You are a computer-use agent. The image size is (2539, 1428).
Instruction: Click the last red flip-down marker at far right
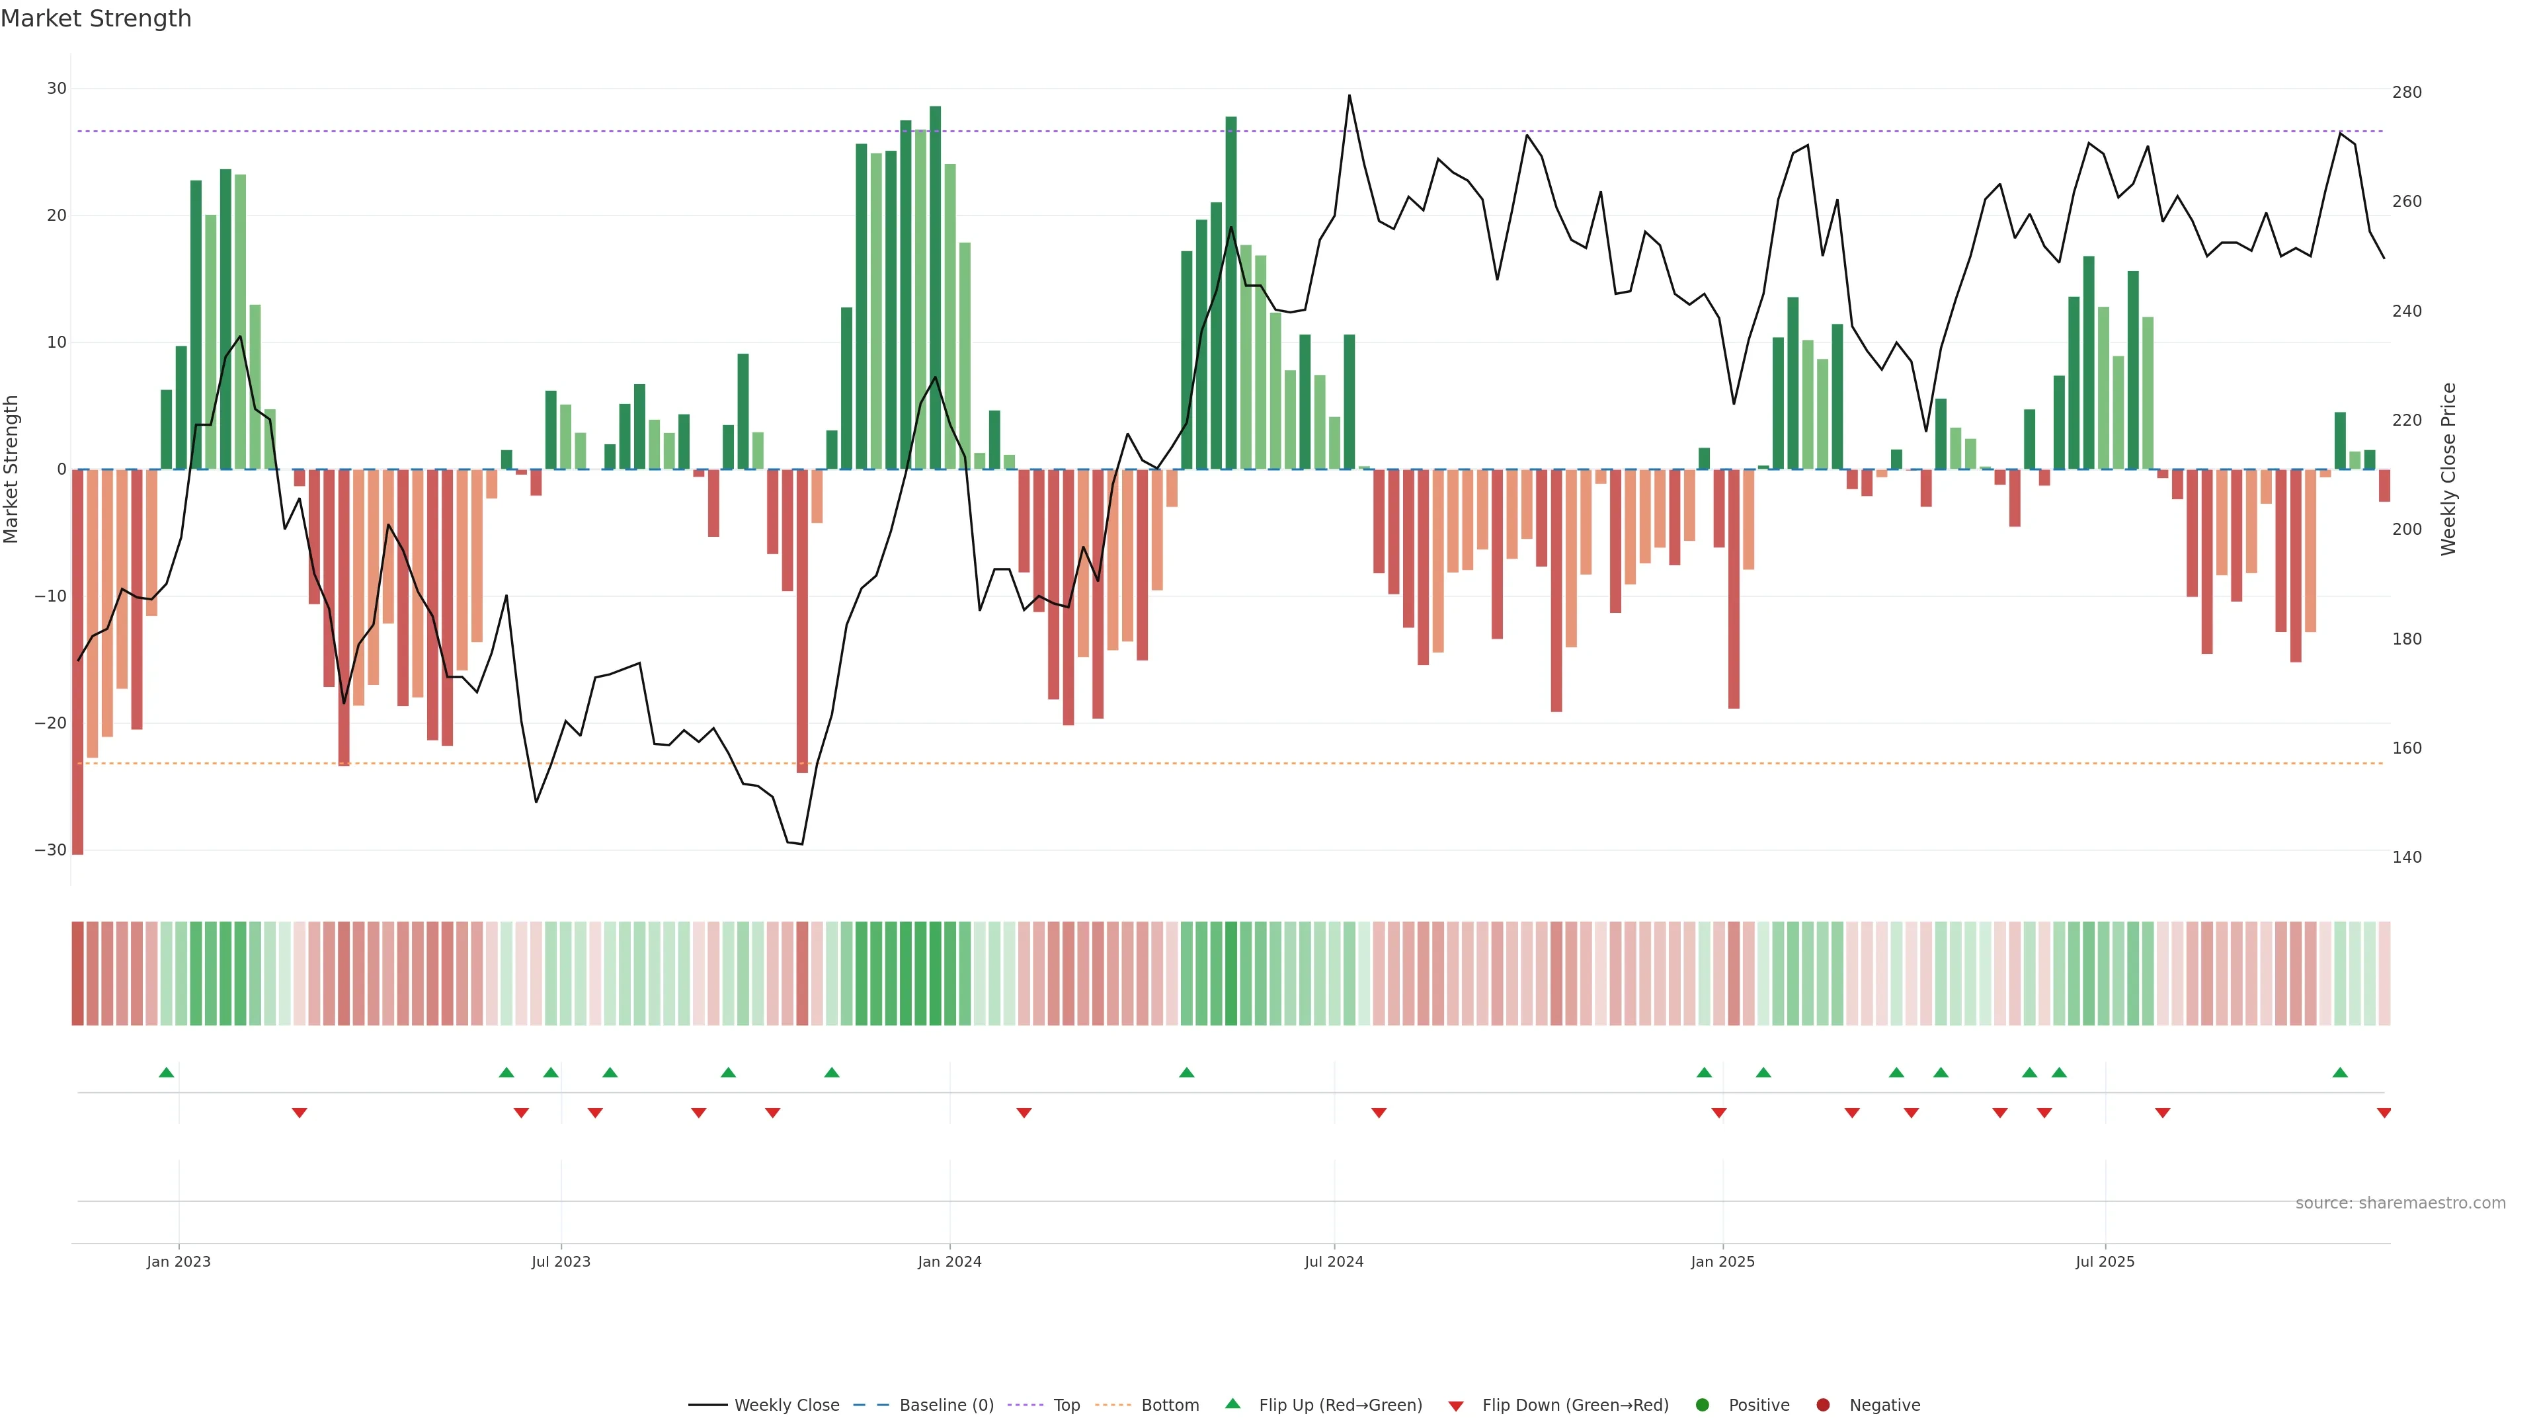pos(2383,1113)
